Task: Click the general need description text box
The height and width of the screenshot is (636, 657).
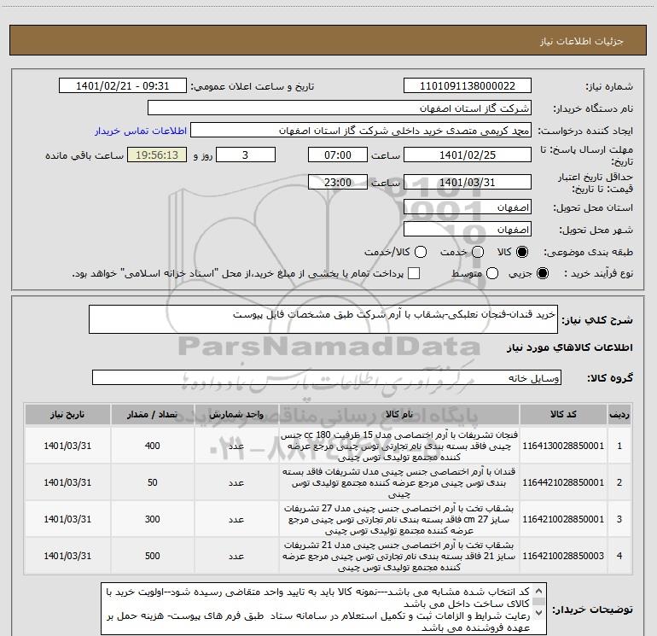Action: 323,319
